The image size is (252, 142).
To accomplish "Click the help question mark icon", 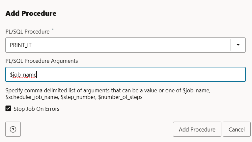I will point(13,129).
